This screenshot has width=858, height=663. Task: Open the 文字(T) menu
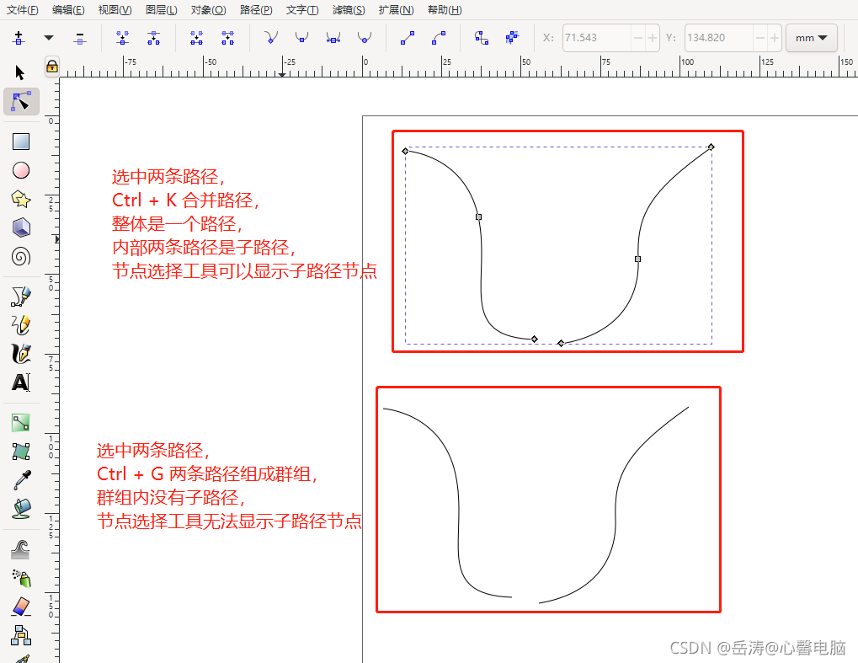pos(302,10)
